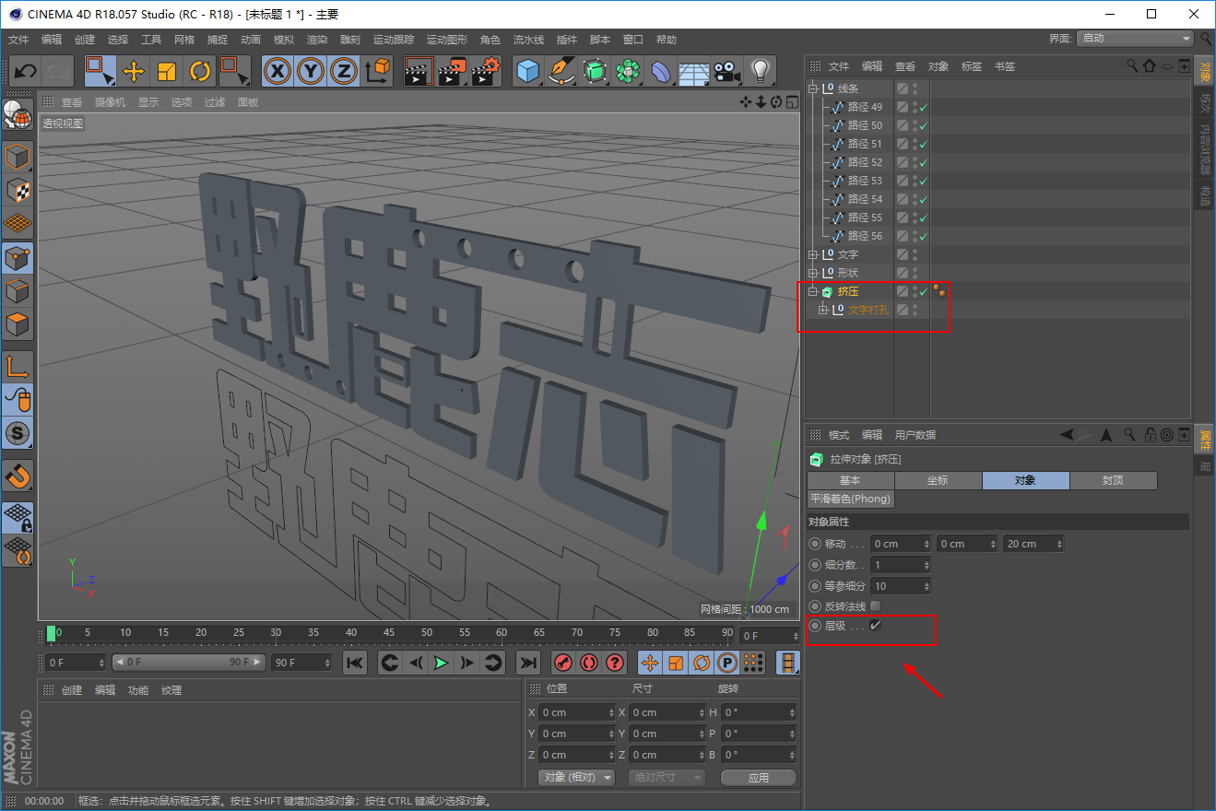Select 路径 56 in the Object Manager
Image resolution: width=1216 pixels, height=811 pixels.
pyautogui.click(x=865, y=236)
